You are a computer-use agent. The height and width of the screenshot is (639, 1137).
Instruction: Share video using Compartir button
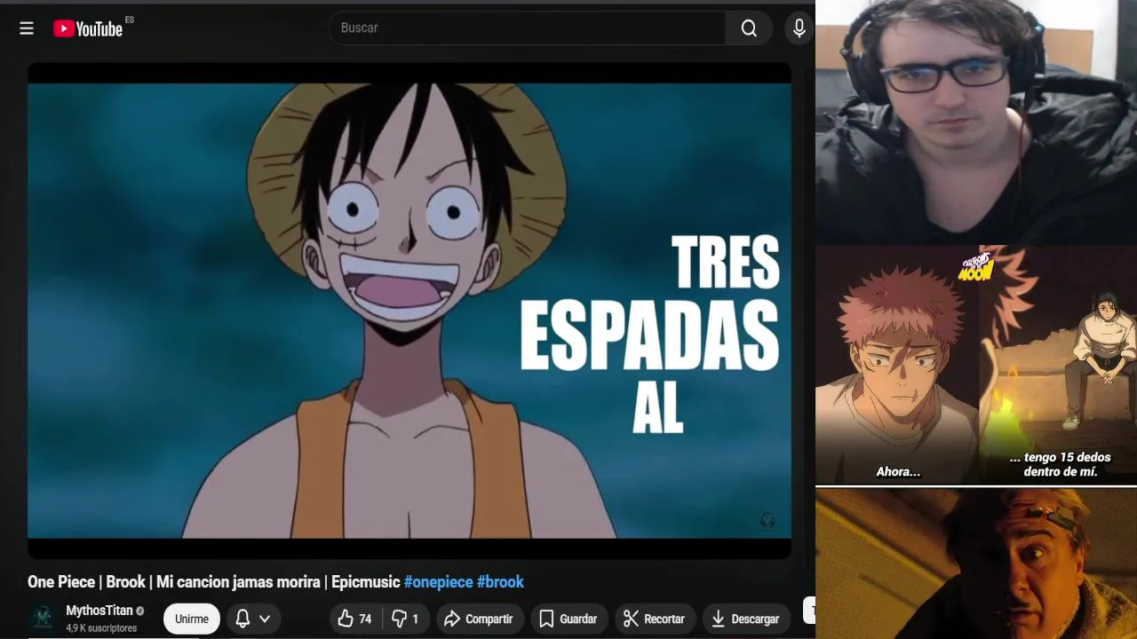point(478,619)
